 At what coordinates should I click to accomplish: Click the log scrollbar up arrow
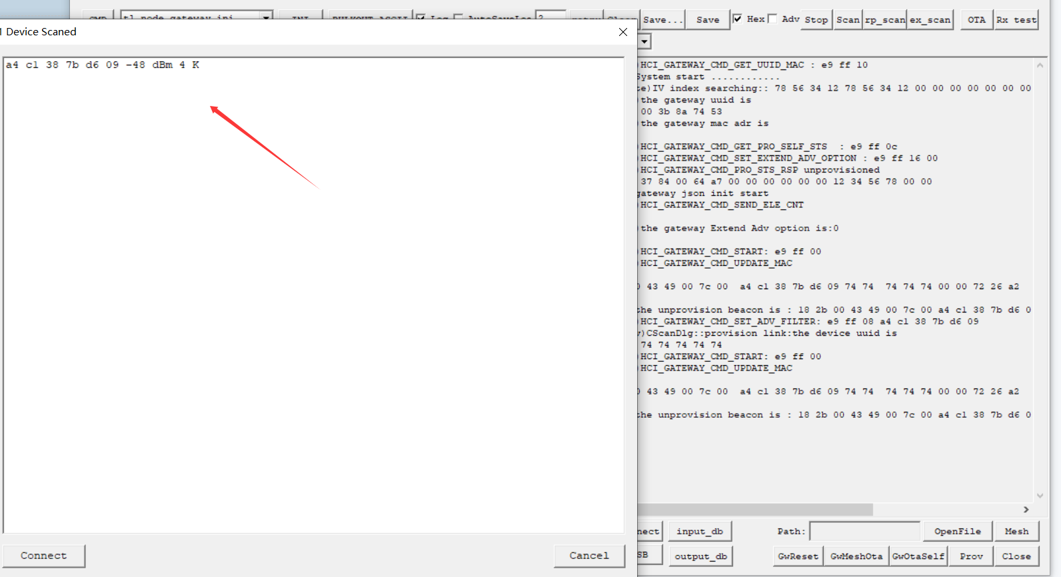coord(1040,65)
